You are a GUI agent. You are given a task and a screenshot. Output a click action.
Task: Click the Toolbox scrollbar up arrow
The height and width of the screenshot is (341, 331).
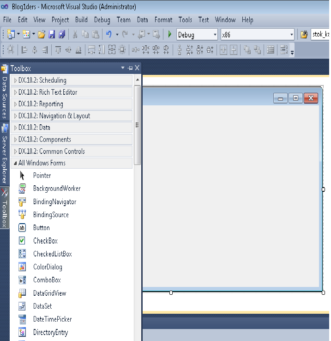[x=138, y=80]
